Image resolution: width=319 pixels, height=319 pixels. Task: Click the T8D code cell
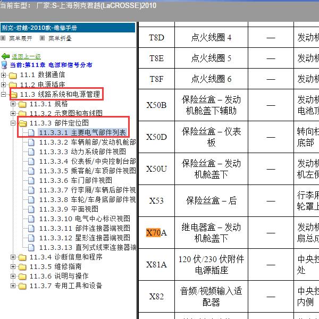(x=156, y=37)
